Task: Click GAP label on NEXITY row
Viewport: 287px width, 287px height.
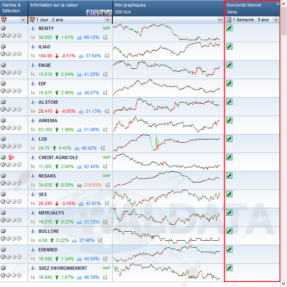Action: [x=106, y=28]
